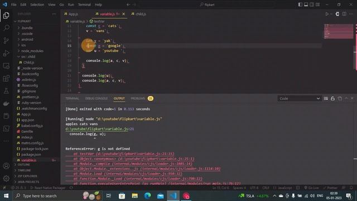The height and width of the screenshot is (201, 357).
Task: Click the editor minimap
Action: [339, 31]
